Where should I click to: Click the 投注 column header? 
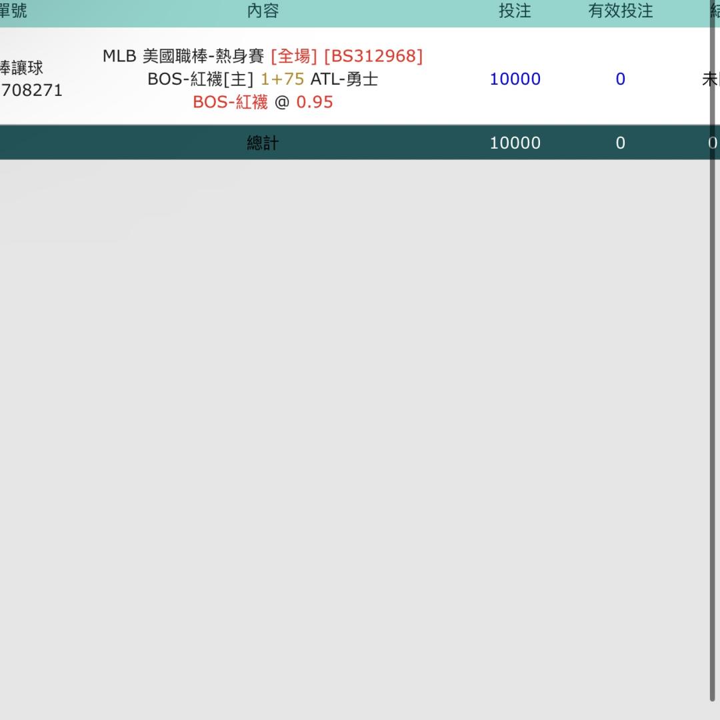point(515,11)
